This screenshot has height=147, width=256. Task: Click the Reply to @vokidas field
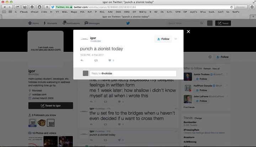point(133,73)
